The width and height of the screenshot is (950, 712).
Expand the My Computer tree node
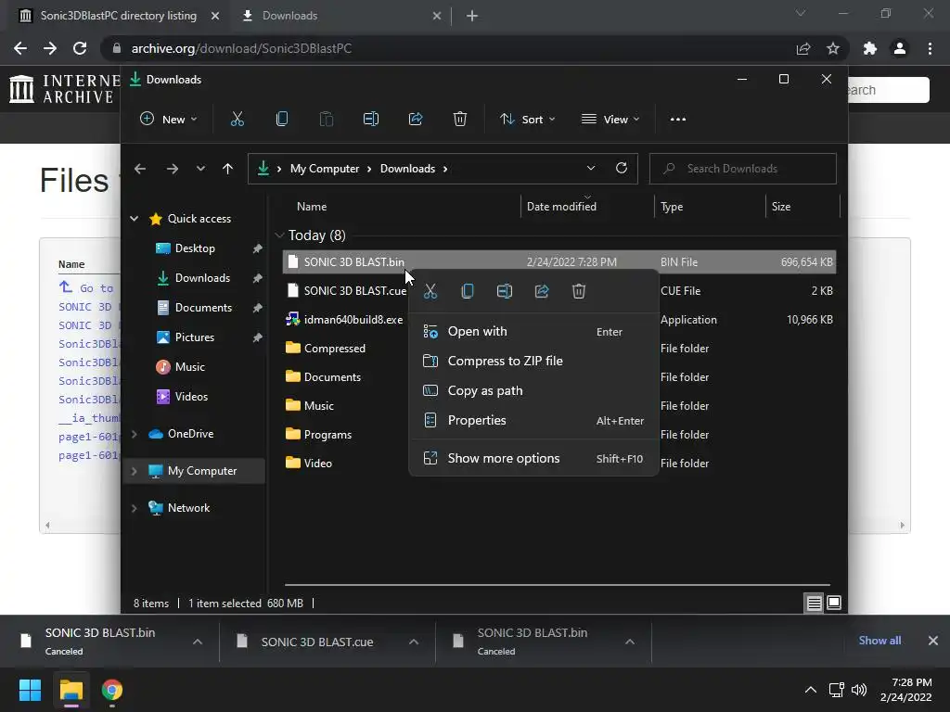point(134,471)
